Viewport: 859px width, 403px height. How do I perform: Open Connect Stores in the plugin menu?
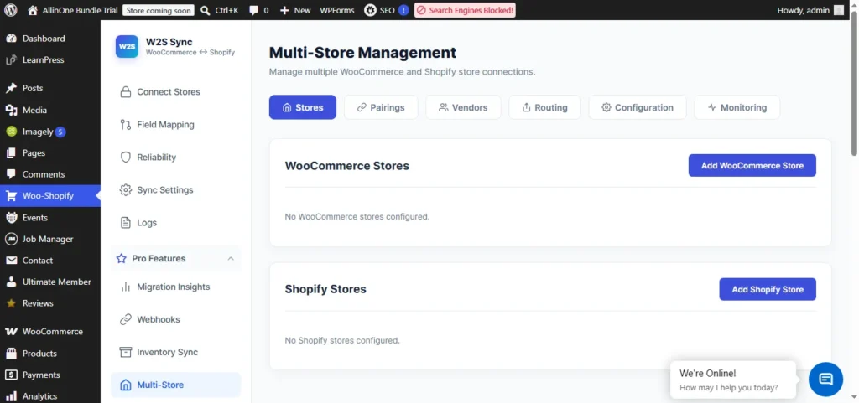coord(176,92)
